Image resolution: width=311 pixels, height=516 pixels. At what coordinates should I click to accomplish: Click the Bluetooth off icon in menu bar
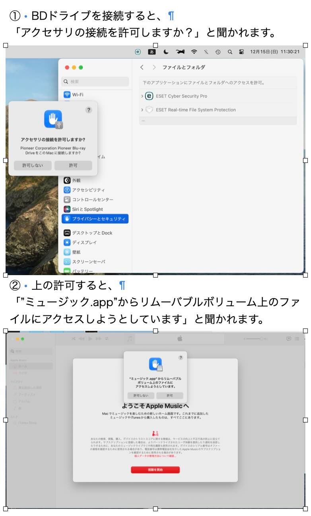pyautogui.click(x=206, y=52)
